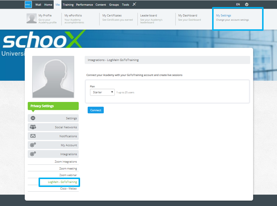Click the 'Integrations - LogMeIn GoToTraining' heading
Image resolution: width=277 pixels, height=206 pixels.
[x=113, y=60]
